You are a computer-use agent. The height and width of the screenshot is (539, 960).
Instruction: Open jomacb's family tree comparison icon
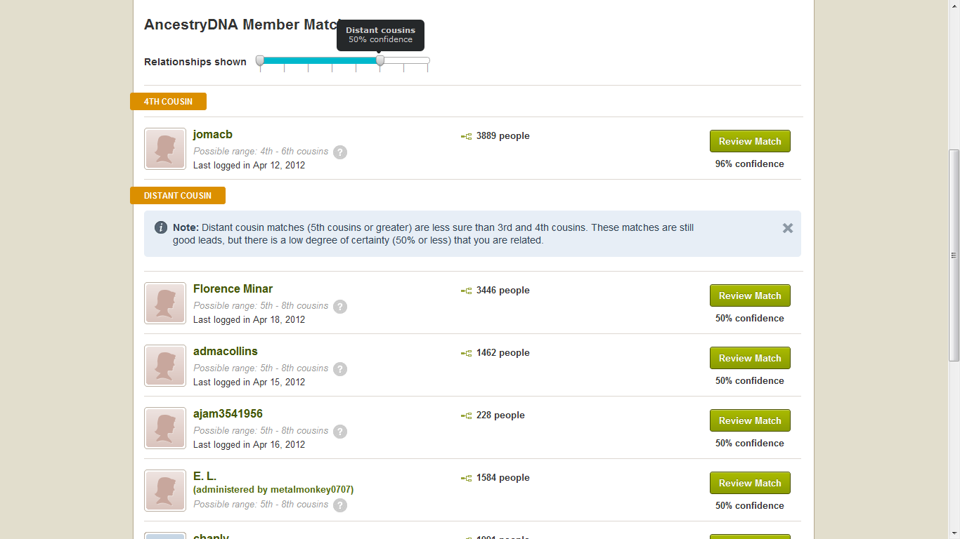(465, 135)
